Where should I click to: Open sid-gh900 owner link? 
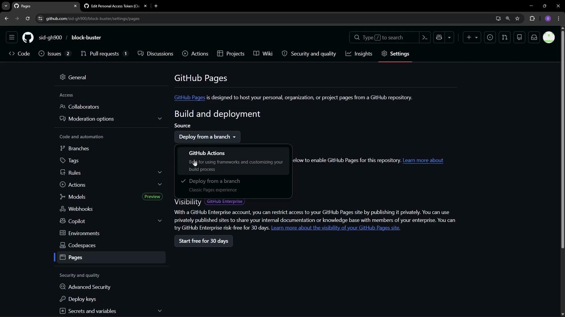coord(50,38)
